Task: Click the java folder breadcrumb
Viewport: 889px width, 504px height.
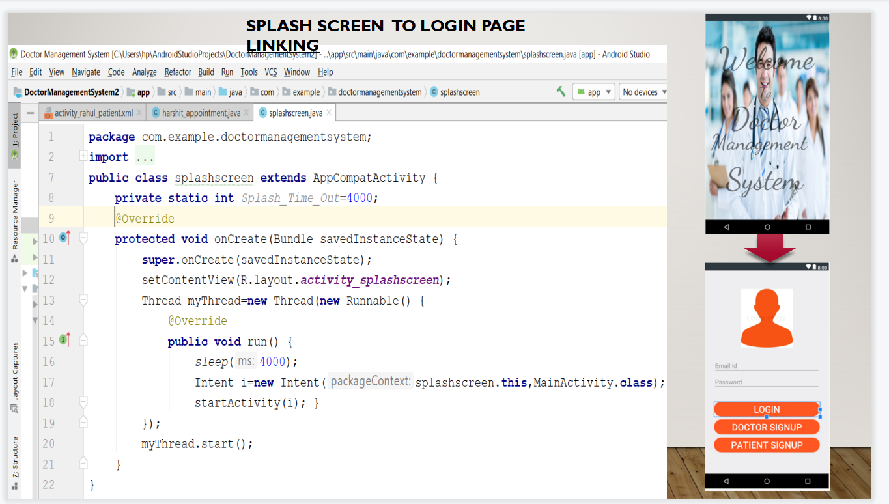Action: coord(231,92)
